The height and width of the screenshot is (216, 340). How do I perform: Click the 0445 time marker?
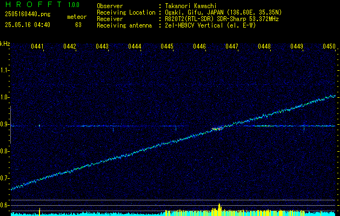pyautogui.click(x=167, y=46)
